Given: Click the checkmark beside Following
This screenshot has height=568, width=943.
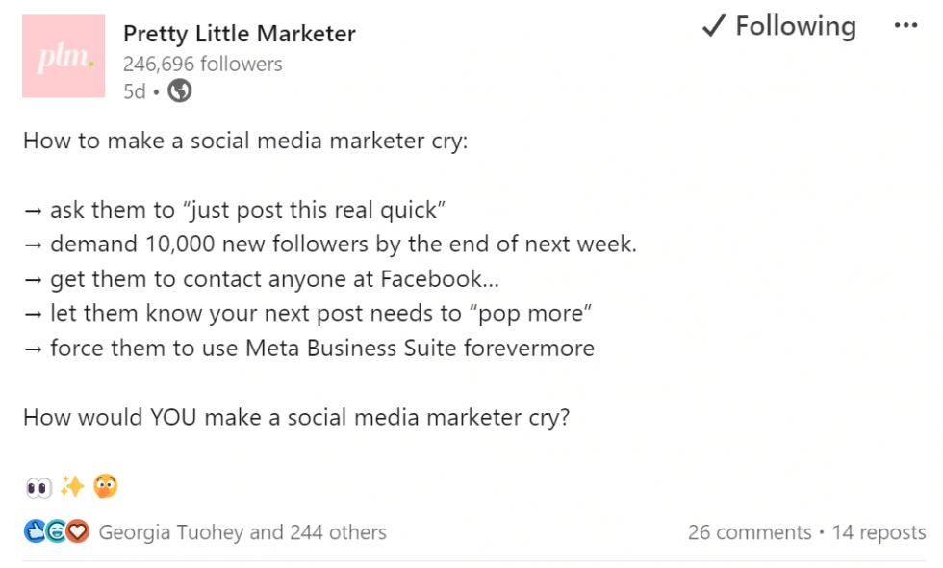Looking at the screenshot, I should 712,26.
